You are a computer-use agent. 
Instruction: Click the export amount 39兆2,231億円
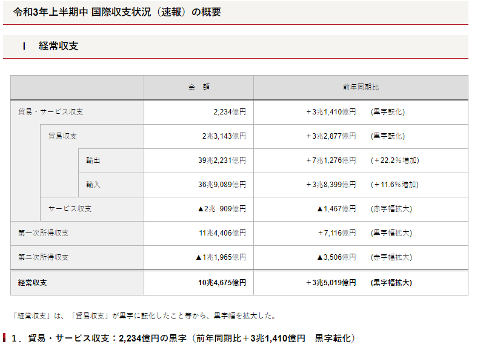(x=222, y=160)
